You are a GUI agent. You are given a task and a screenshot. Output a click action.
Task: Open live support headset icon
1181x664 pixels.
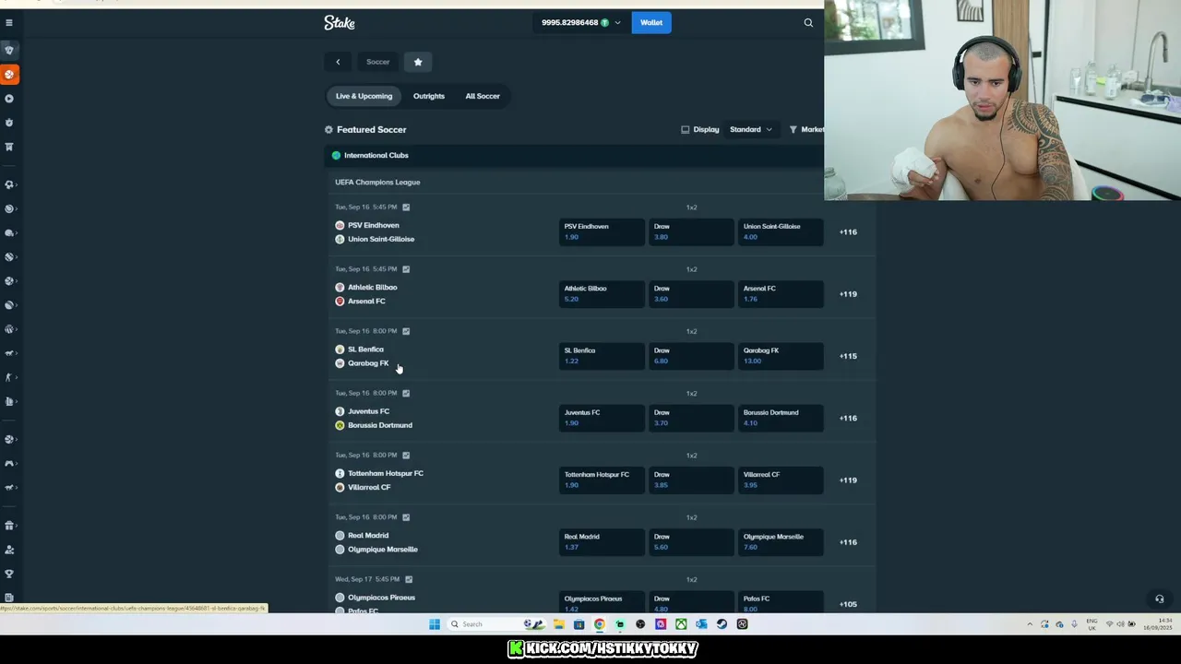pos(1160,599)
